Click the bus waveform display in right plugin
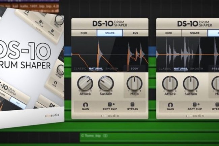219x146 pixels. (188, 54)
